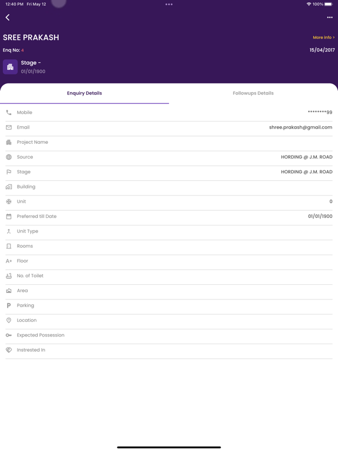
Task: Tap the Email envelope icon
Action: 9,127
